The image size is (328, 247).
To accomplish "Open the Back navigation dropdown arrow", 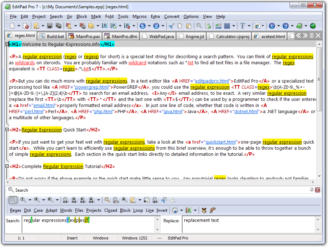I will (278, 26).
